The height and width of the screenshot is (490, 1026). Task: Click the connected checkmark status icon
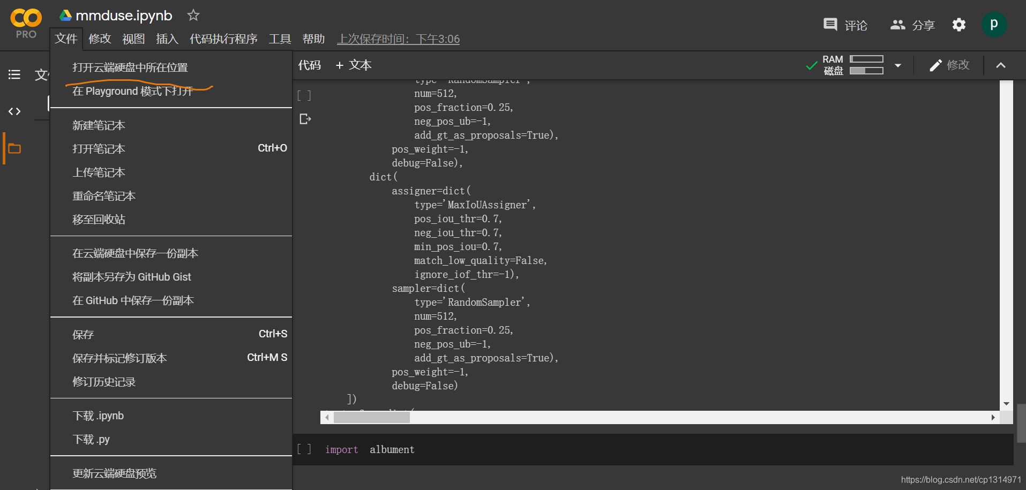pyautogui.click(x=812, y=65)
